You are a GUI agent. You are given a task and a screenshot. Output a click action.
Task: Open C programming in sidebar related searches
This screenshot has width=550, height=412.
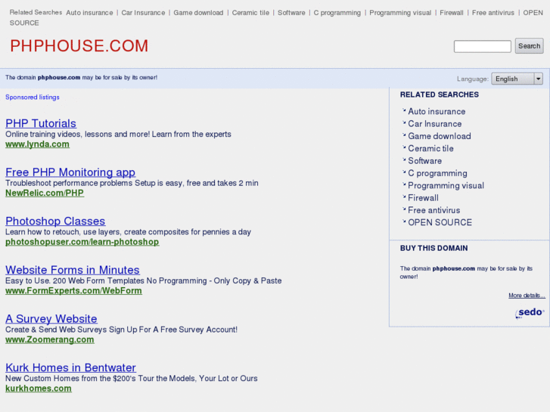click(x=437, y=173)
